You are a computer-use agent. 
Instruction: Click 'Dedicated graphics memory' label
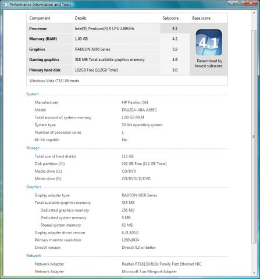pyautogui.click(x=65, y=210)
